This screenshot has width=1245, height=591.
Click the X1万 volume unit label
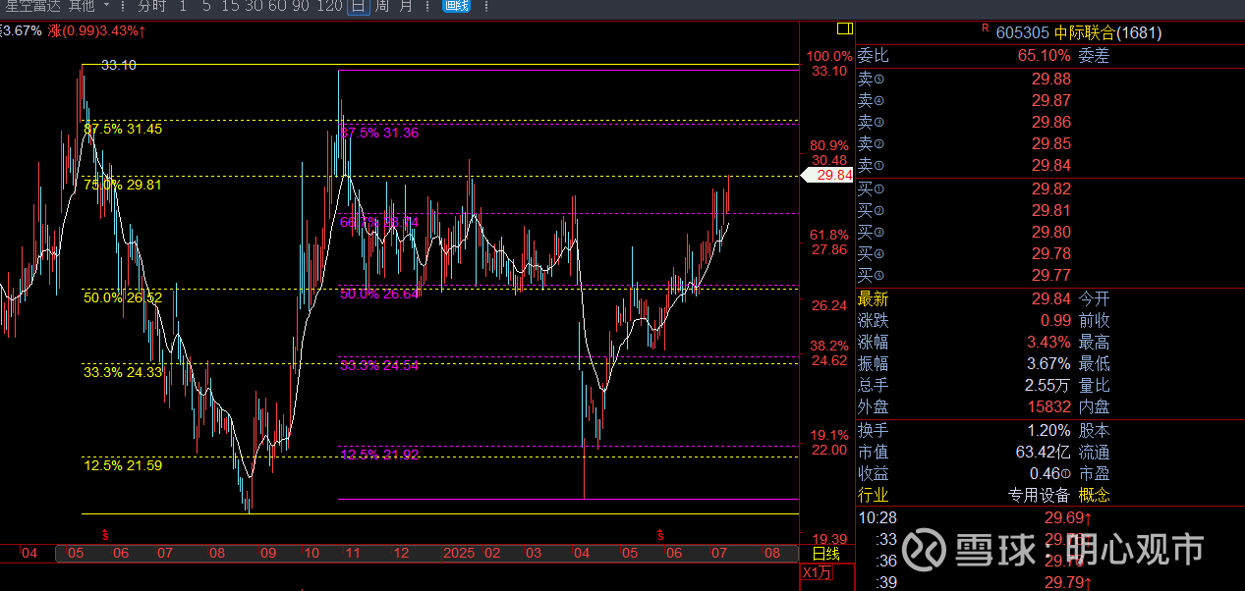click(x=818, y=572)
